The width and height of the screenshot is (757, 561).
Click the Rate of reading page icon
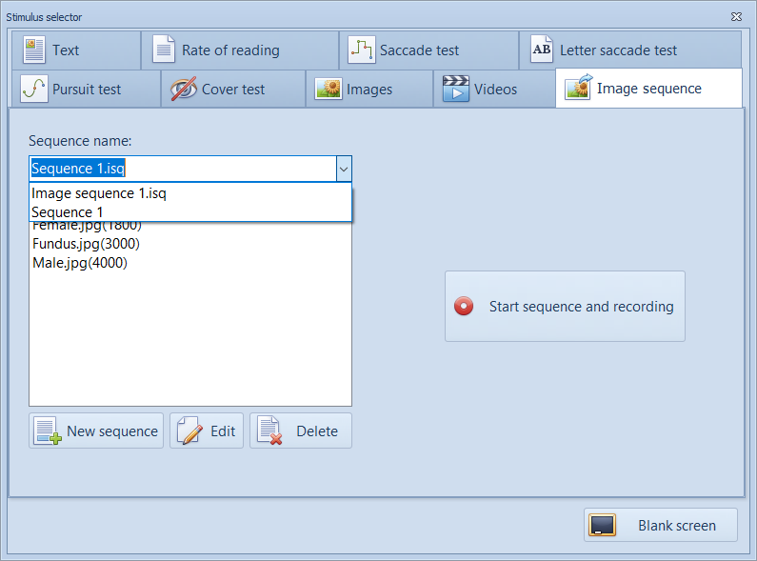(x=164, y=50)
